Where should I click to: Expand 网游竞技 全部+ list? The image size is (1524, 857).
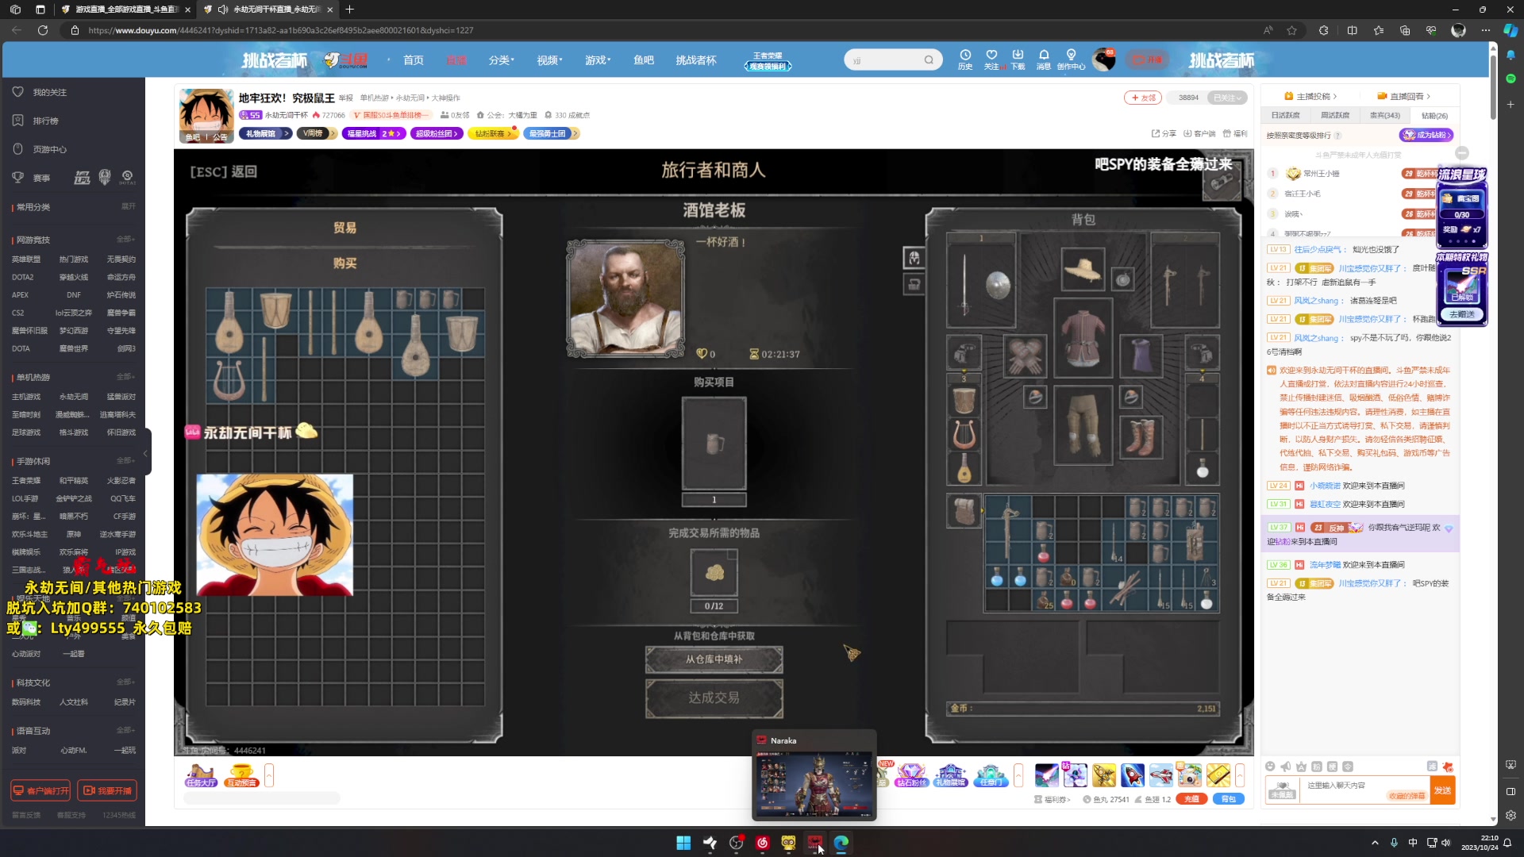[125, 239]
